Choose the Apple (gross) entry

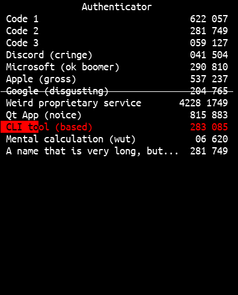point(117,79)
